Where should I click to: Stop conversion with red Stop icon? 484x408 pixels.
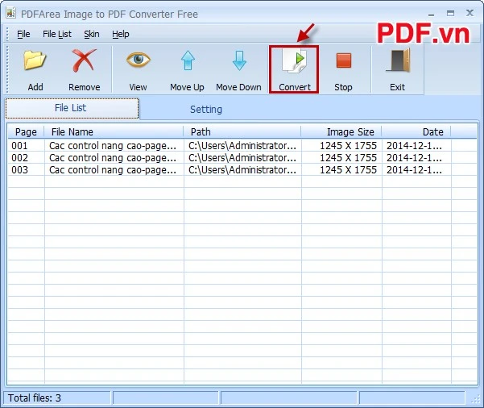point(344,60)
